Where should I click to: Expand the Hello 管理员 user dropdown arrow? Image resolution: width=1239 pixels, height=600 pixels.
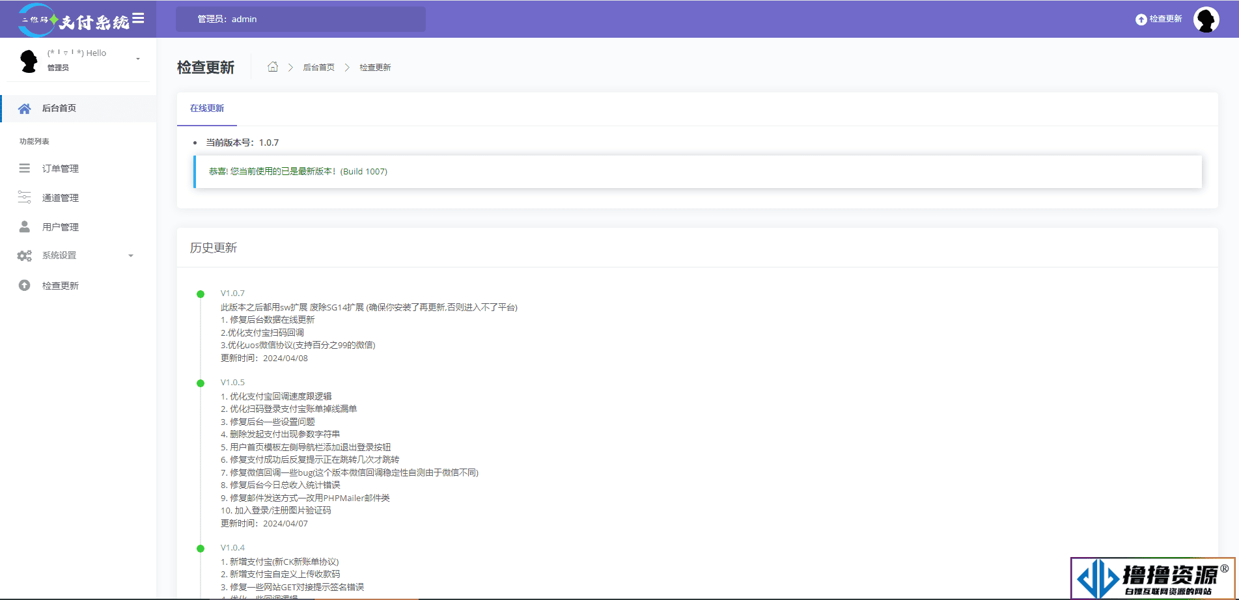pyautogui.click(x=138, y=59)
